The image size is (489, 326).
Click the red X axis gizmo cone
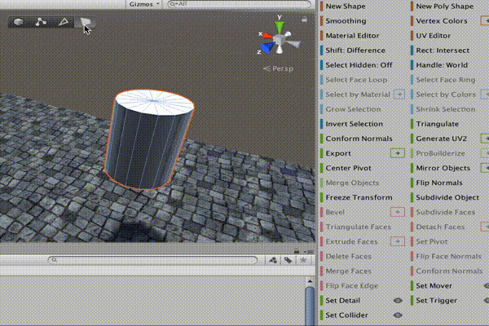267,36
